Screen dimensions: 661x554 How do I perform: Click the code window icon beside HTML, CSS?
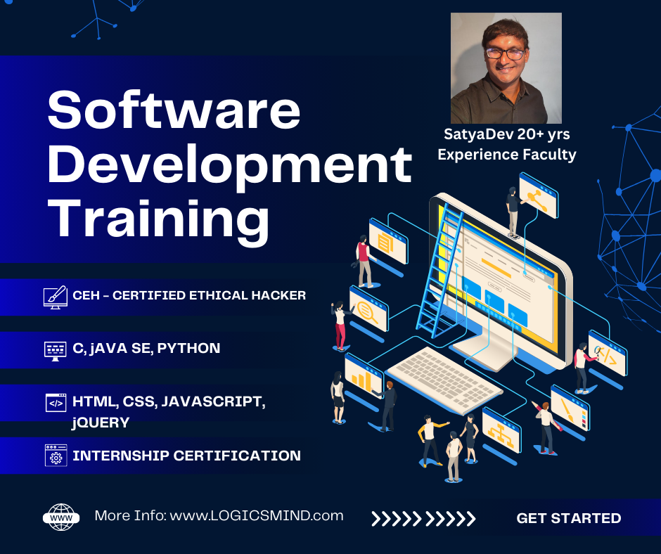(x=55, y=403)
